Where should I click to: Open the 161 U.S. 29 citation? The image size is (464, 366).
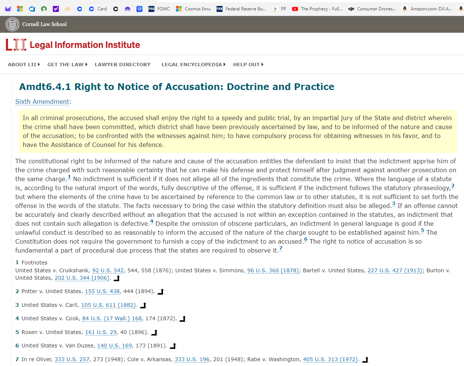pos(101,332)
